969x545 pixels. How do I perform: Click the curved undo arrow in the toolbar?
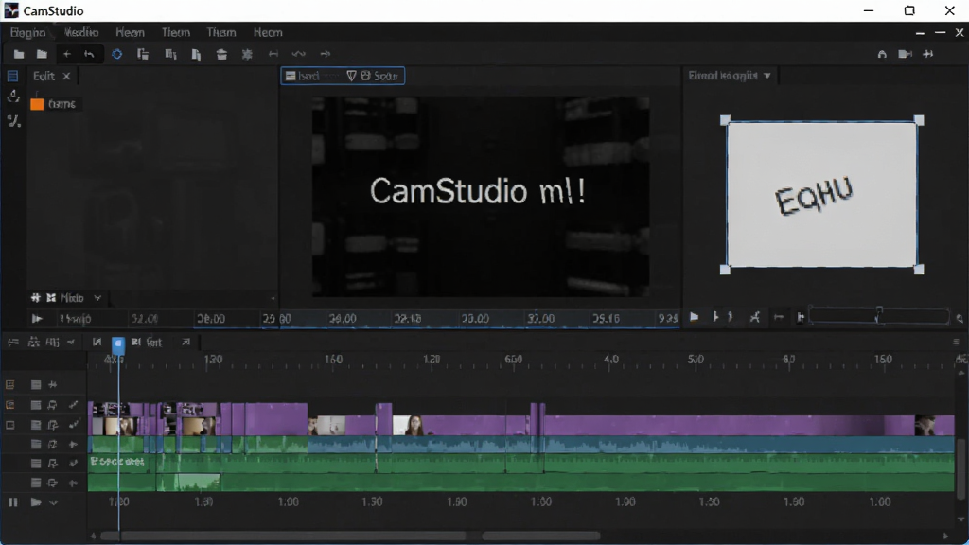point(90,54)
